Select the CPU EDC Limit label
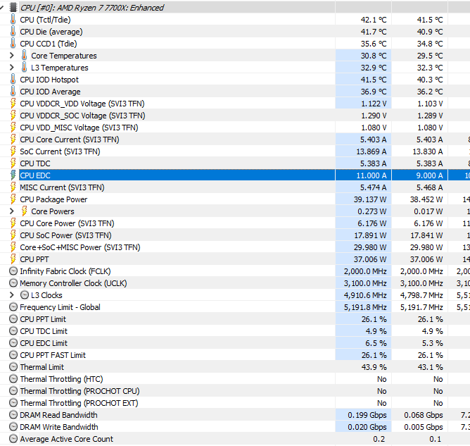Image resolution: width=470 pixels, height=446 pixels. tap(44, 343)
